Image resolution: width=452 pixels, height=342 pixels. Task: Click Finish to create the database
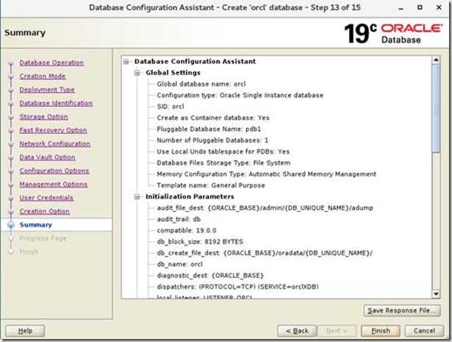click(381, 331)
